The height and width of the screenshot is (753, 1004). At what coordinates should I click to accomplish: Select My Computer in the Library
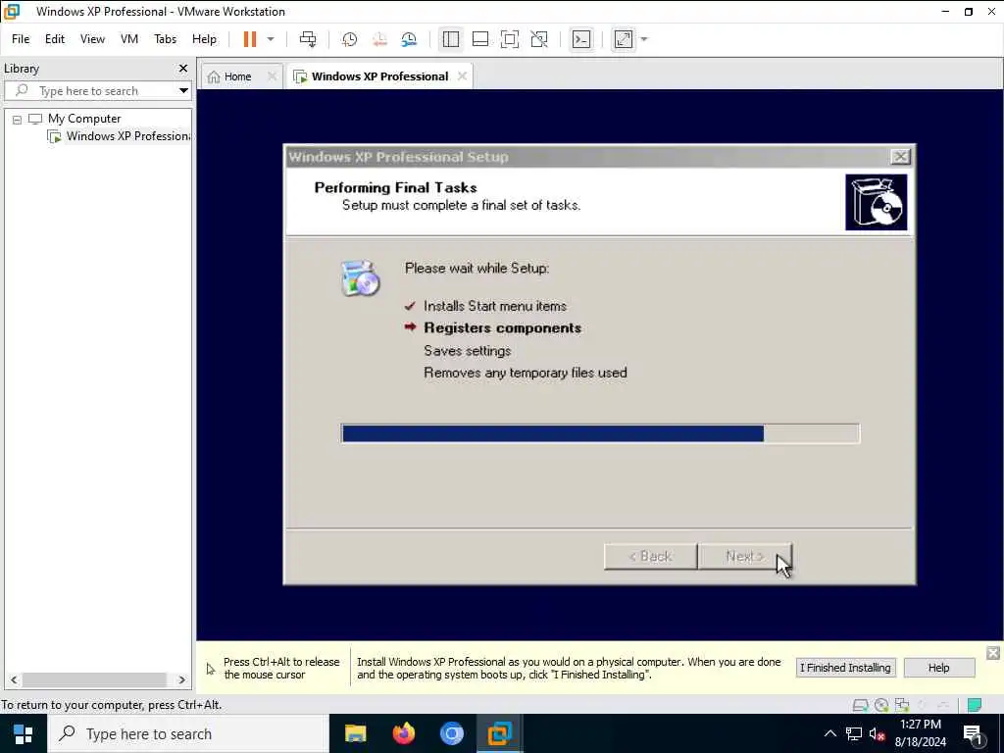coord(84,119)
